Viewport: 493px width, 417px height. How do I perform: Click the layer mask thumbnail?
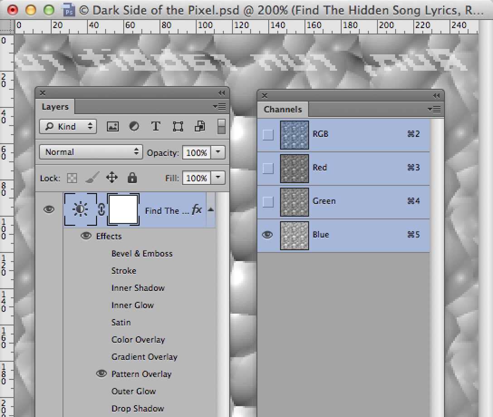tap(123, 209)
